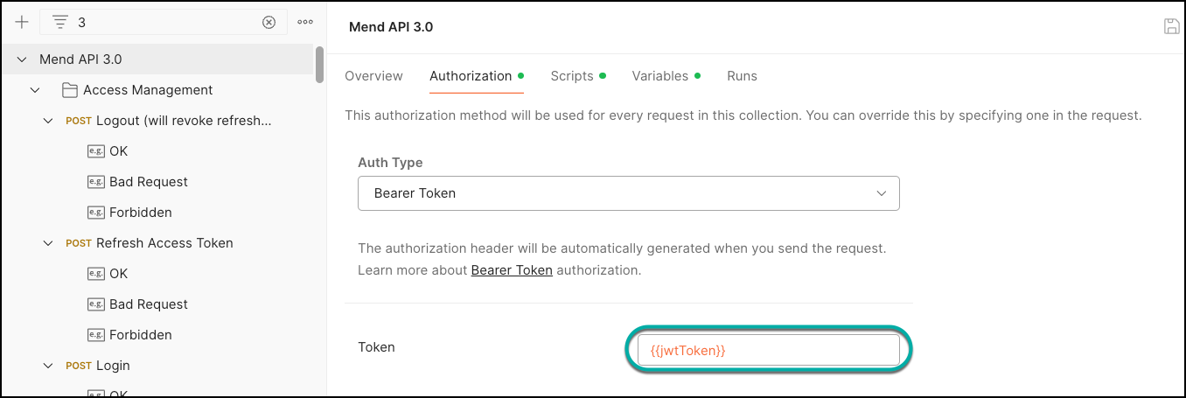Switch to the Overview tab
This screenshot has height=398, width=1186.
(373, 76)
